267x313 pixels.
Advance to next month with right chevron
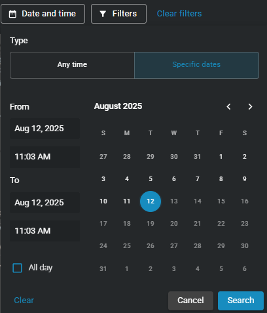250,107
